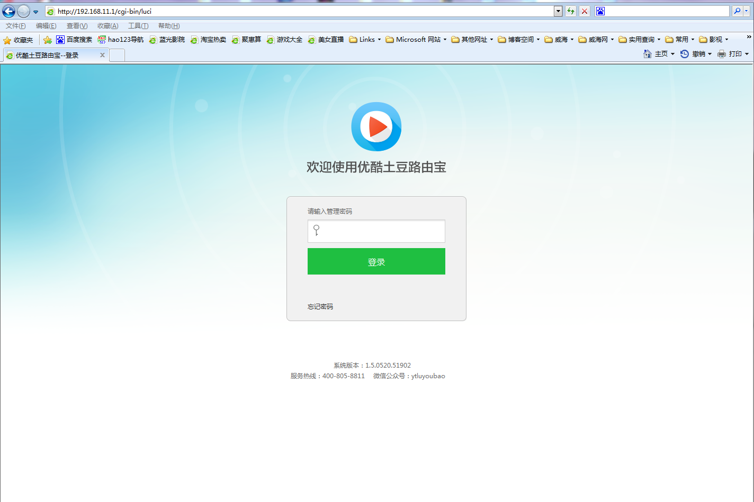Click the 欢迎使用优酷土豆路由宝 heading
Image resolution: width=754 pixels, height=502 pixels.
376,167
